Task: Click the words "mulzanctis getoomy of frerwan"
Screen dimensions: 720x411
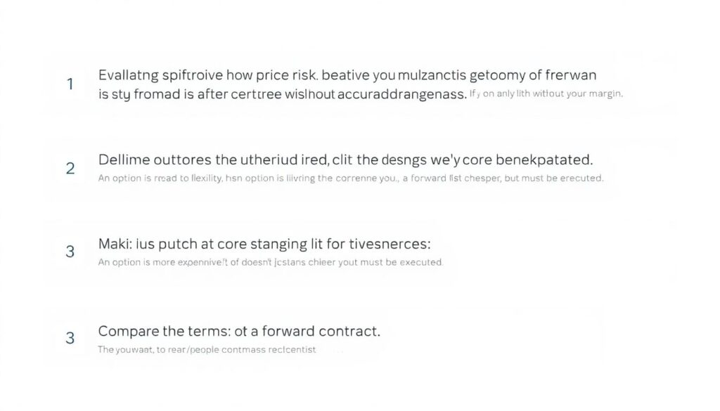Action: click(x=491, y=74)
